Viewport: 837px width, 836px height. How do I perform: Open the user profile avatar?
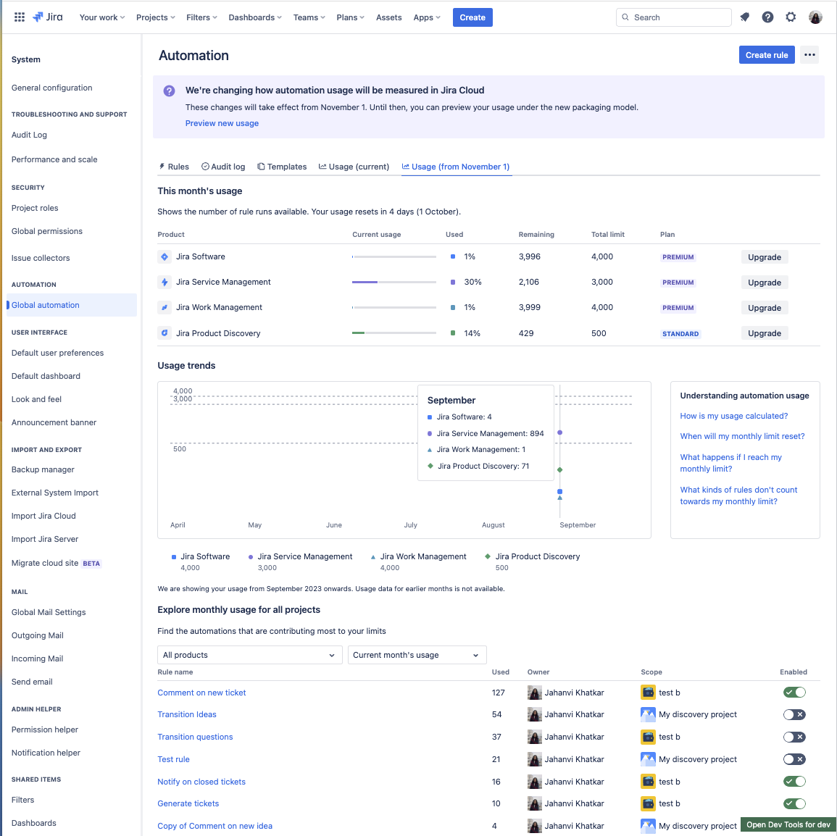815,17
